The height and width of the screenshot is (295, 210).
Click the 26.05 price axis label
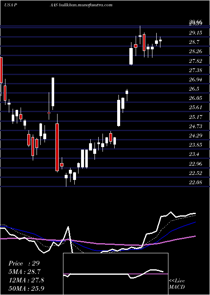(x=195, y=98)
